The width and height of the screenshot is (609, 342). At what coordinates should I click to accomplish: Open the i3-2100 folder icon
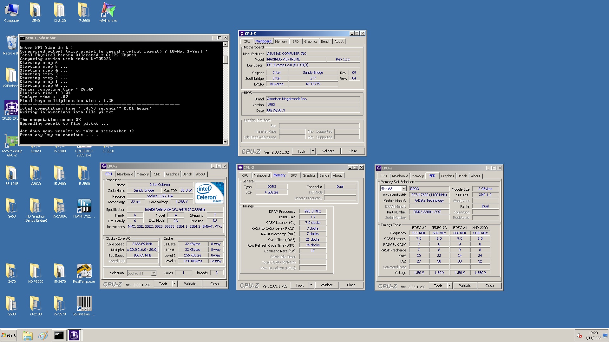click(x=36, y=306)
